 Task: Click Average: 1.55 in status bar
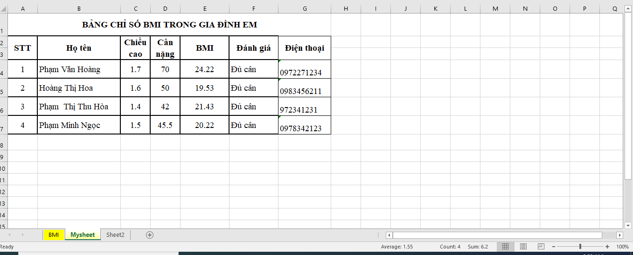point(397,247)
